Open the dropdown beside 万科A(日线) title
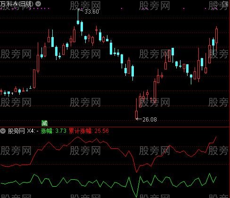Viewport: 230px width, 198px height. 38,4
